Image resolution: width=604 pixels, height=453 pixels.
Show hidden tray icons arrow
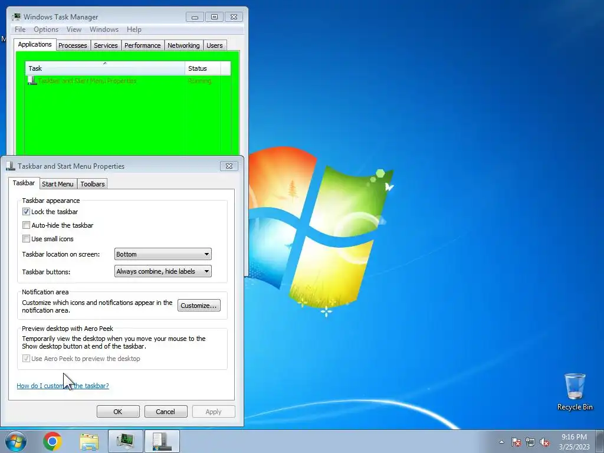click(x=501, y=442)
